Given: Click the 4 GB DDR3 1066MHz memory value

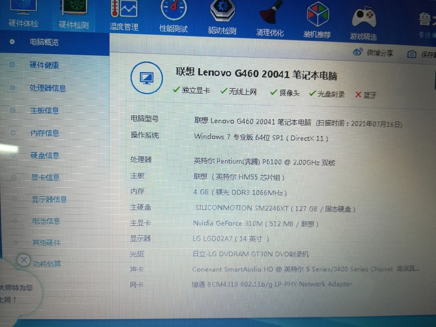Looking at the screenshot, I should (x=240, y=192).
